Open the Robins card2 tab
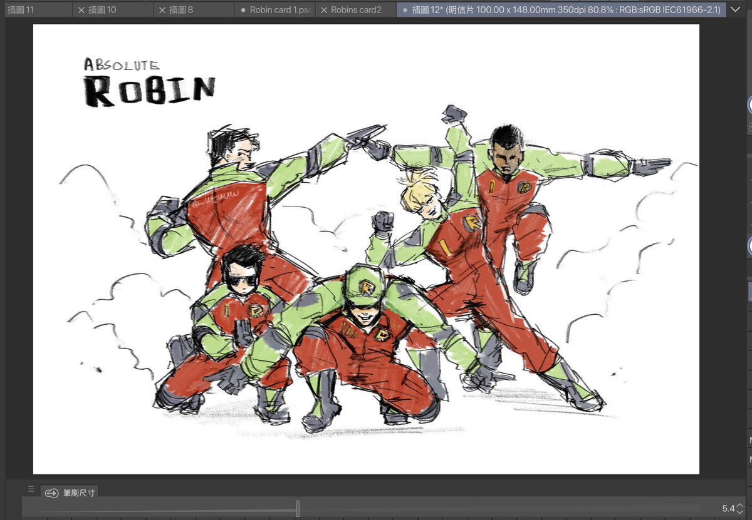The image size is (752, 520). tap(355, 9)
